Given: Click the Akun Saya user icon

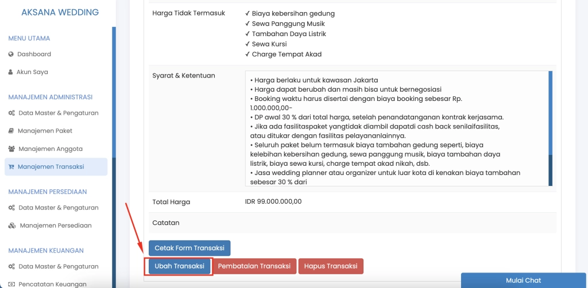Looking at the screenshot, I should point(11,72).
